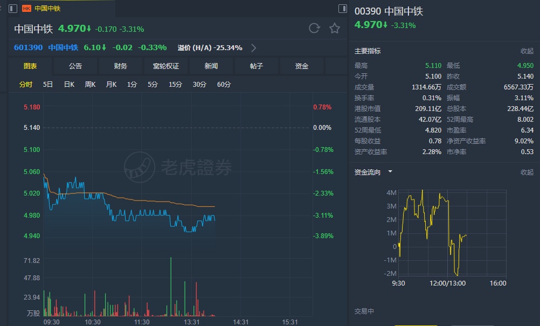Open the 601390 A-share code link
This screenshot has height=326, width=540.
pyautogui.click(x=28, y=47)
